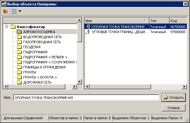Image resolution: width=190 pixels, height=123 pixels.
Task: Sort the list by the Код column
Action: (178, 21)
